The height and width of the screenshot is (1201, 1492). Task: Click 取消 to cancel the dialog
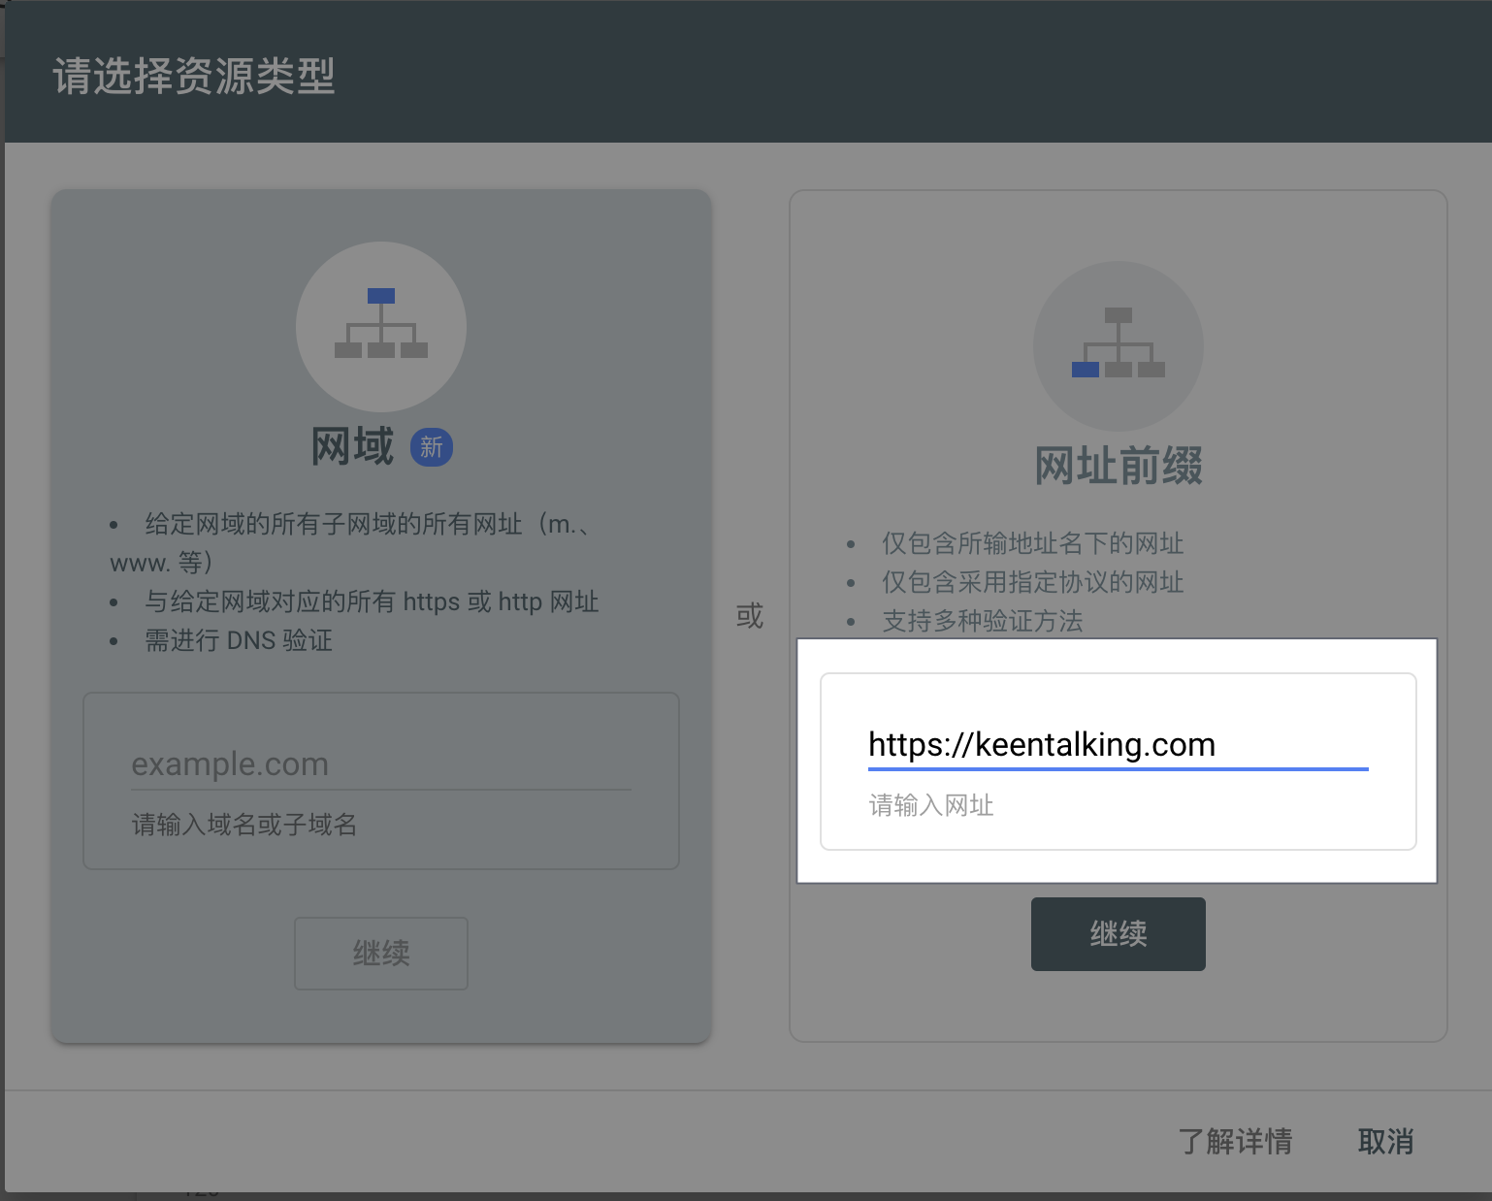click(x=1385, y=1142)
